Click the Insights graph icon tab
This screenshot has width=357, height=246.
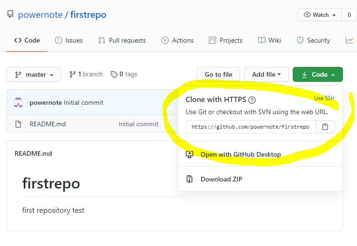pos(349,40)
